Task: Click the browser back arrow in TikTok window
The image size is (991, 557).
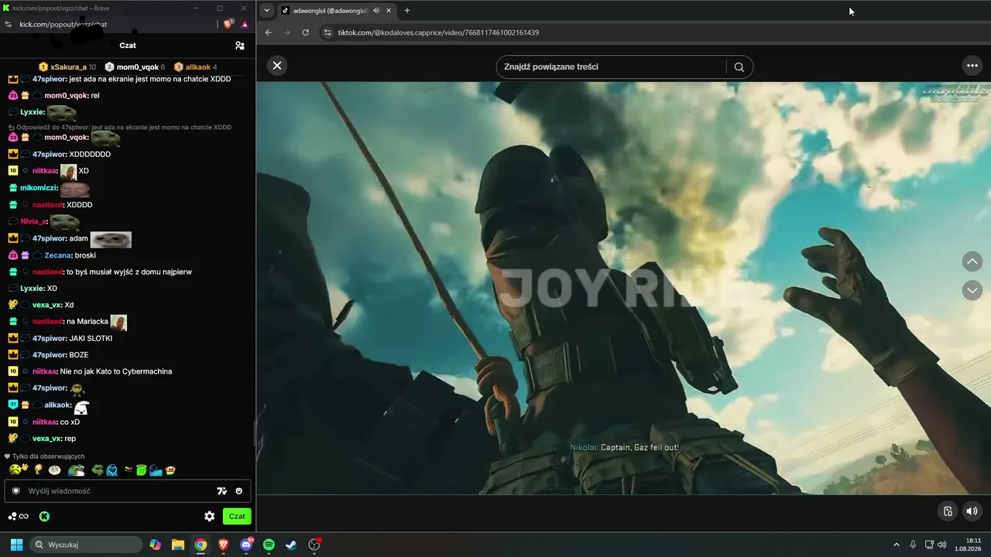Action: click(269, 32)
